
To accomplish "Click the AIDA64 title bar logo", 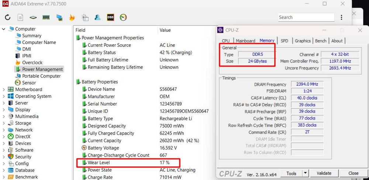I will click(x=6, y=4).
